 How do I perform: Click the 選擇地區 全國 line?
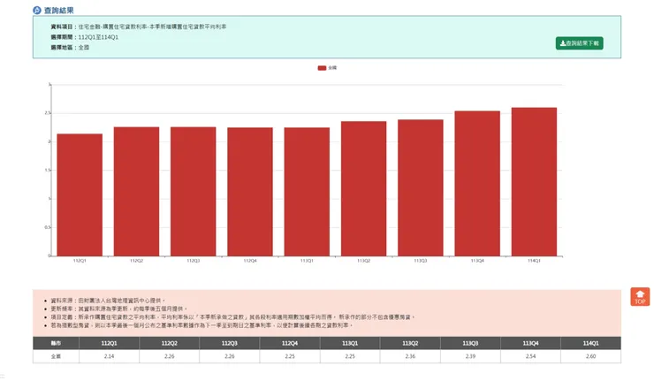[x=70, y=48]
